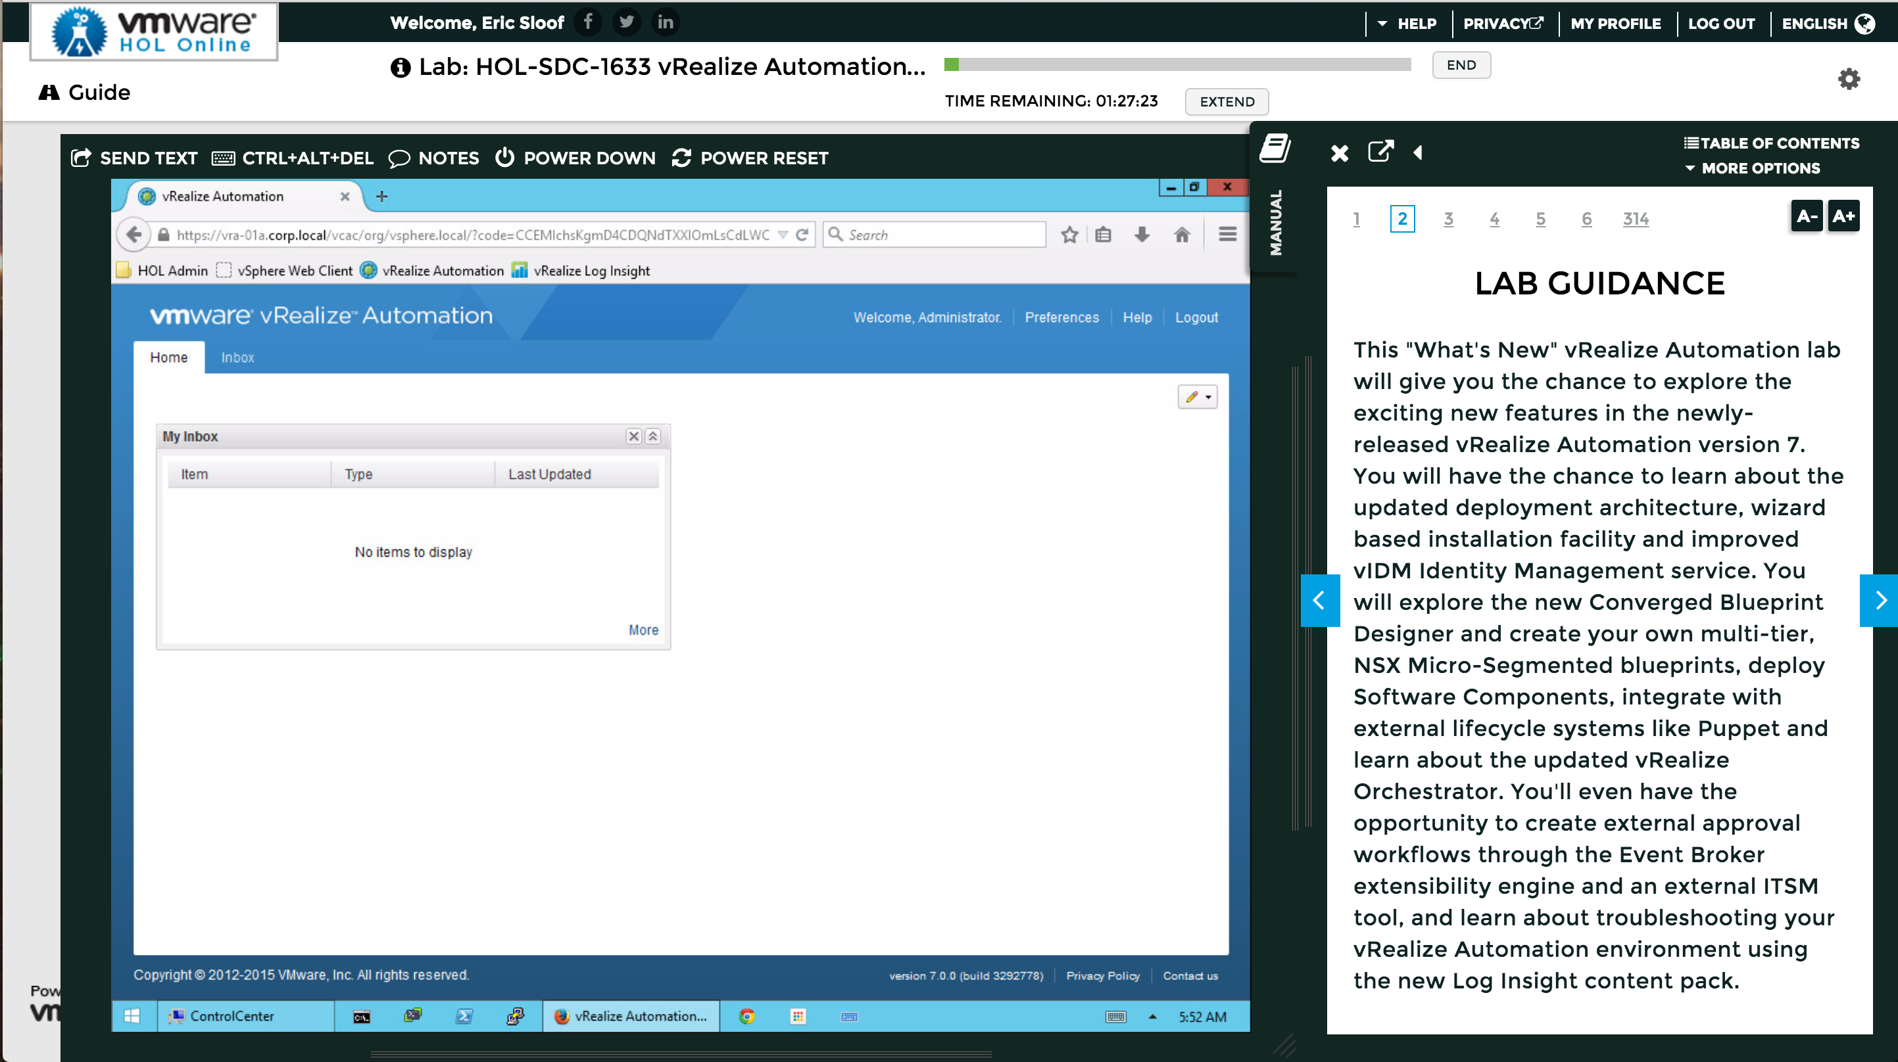
Task: Collapse My Inbox portlet
Action: pyautogui.click(x=653, y=437)
